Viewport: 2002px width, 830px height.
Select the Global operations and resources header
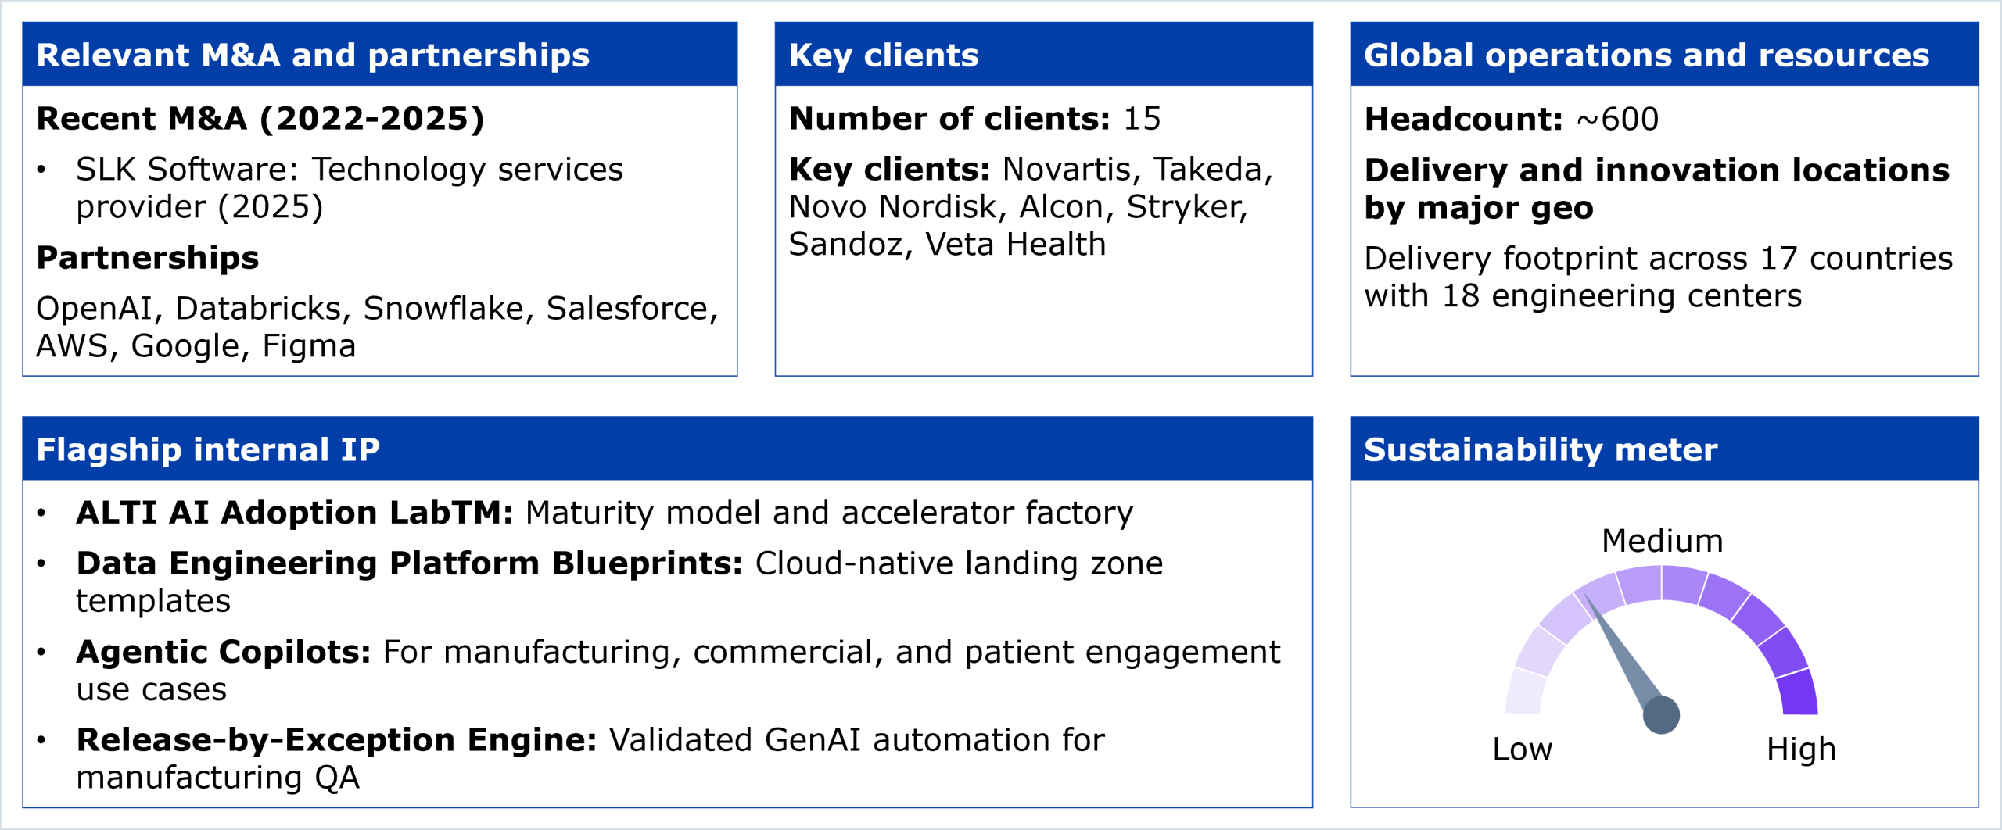[x=1646, y=55]
